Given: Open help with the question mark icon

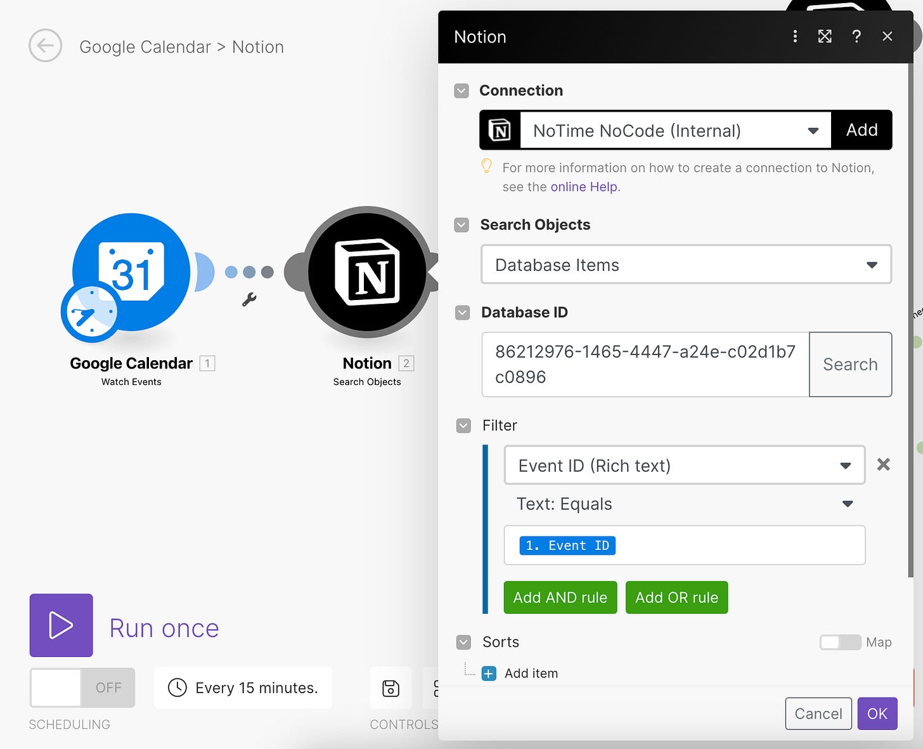Looking at the screenshot, I should (856, 36).
